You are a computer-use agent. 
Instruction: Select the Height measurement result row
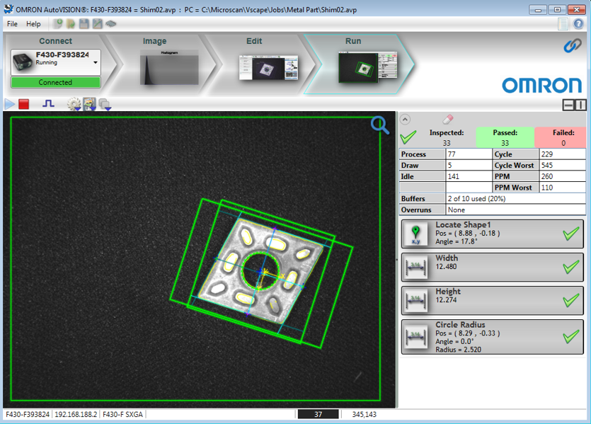pos(493,300)
